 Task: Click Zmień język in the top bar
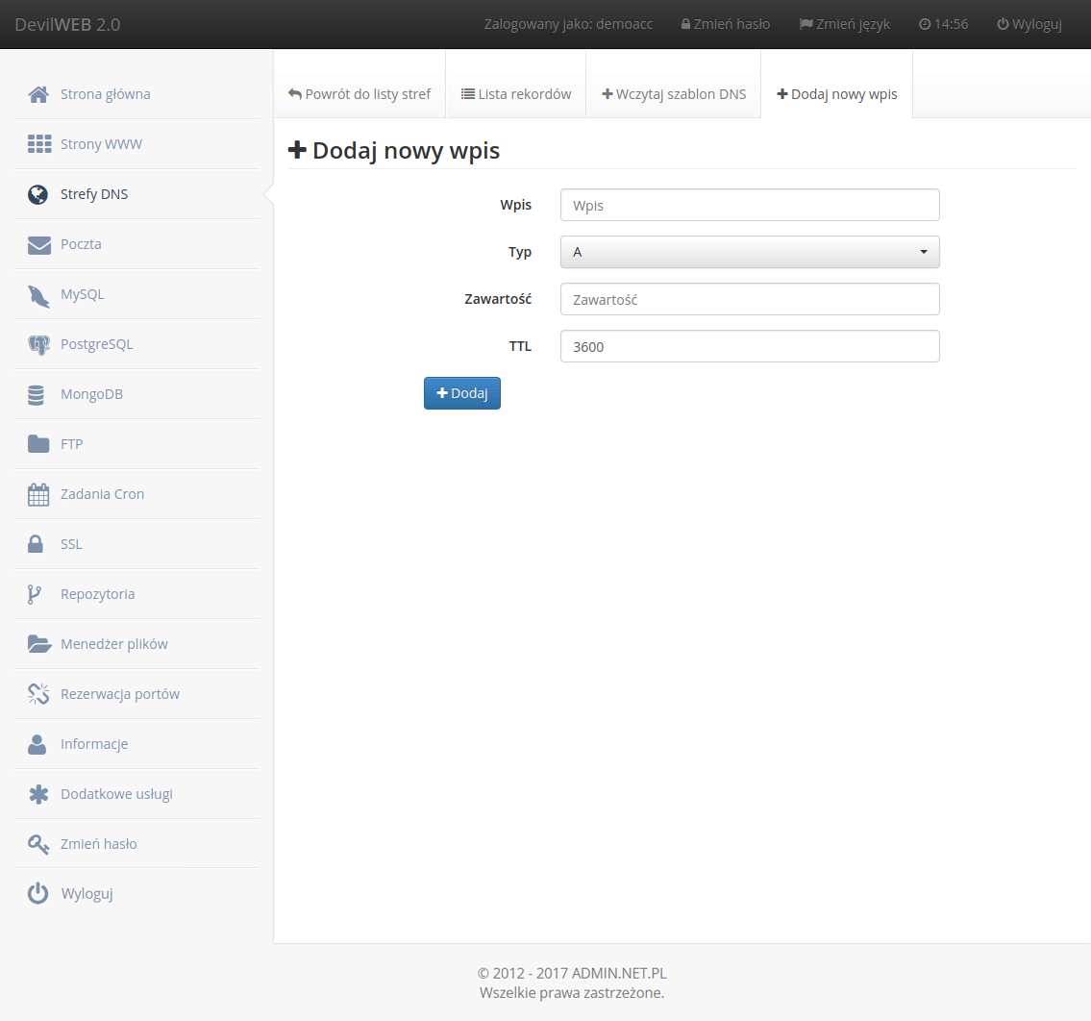[844, 24]
